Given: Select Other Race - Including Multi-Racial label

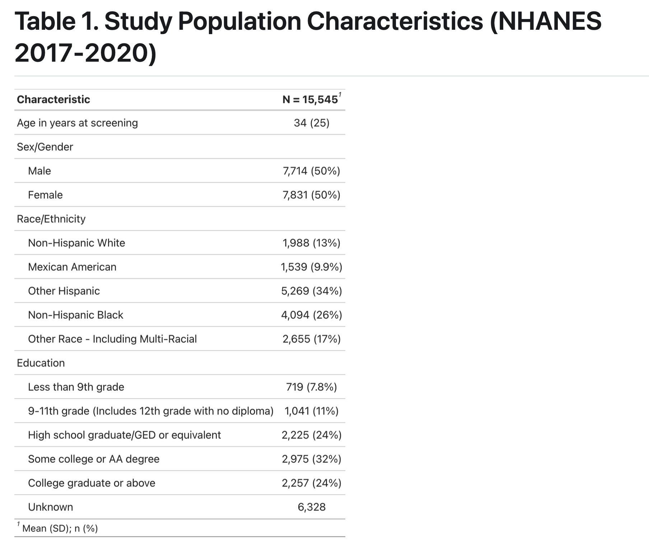Looking at the screenshot, I should point(112,339).
